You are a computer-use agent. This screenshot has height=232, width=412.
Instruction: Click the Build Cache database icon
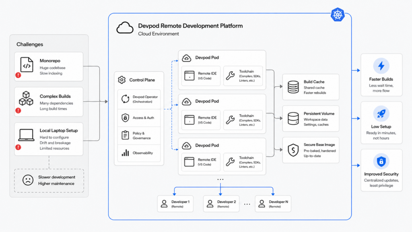pos(293,87)
